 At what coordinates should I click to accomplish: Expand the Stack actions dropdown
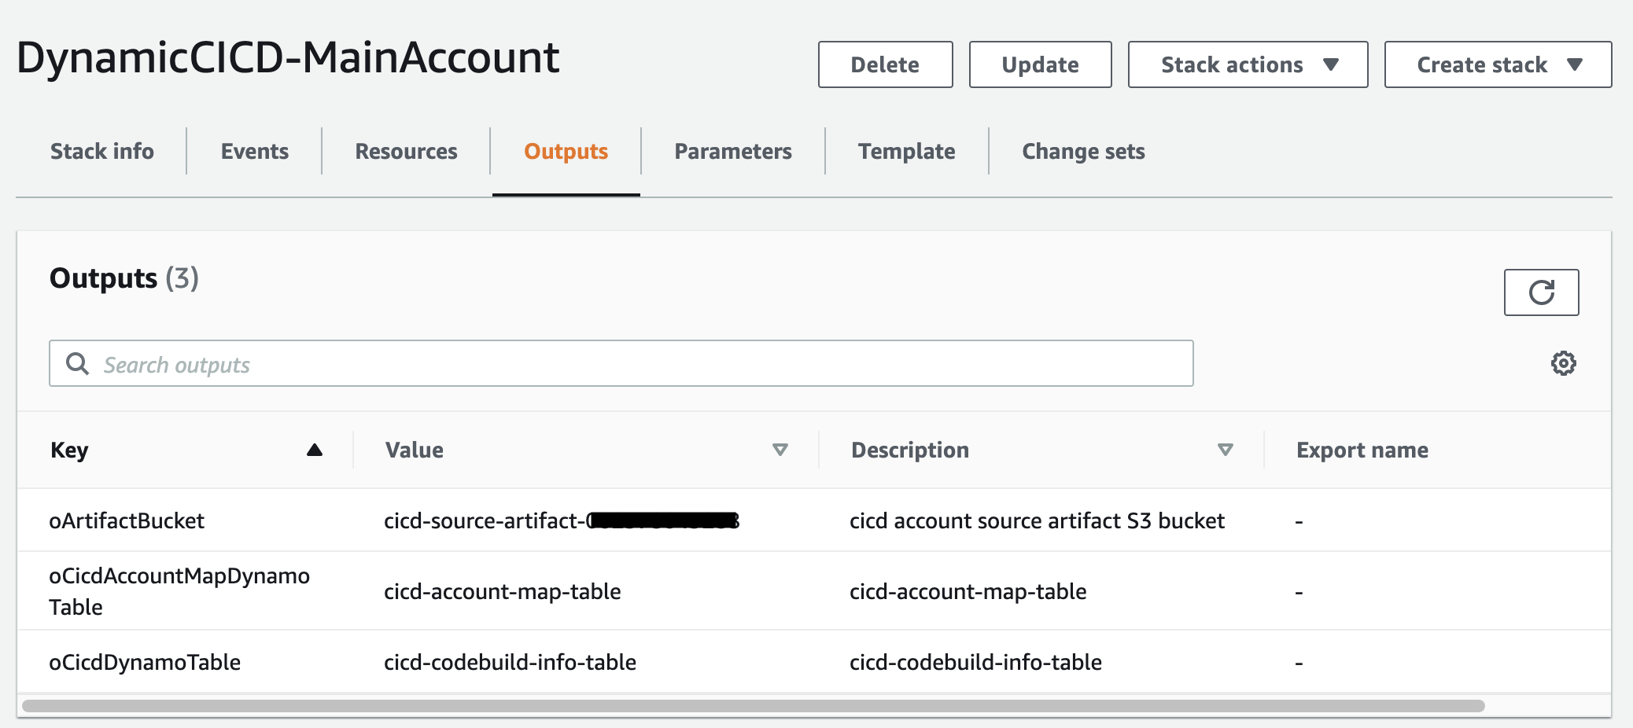coord(1247,64)
